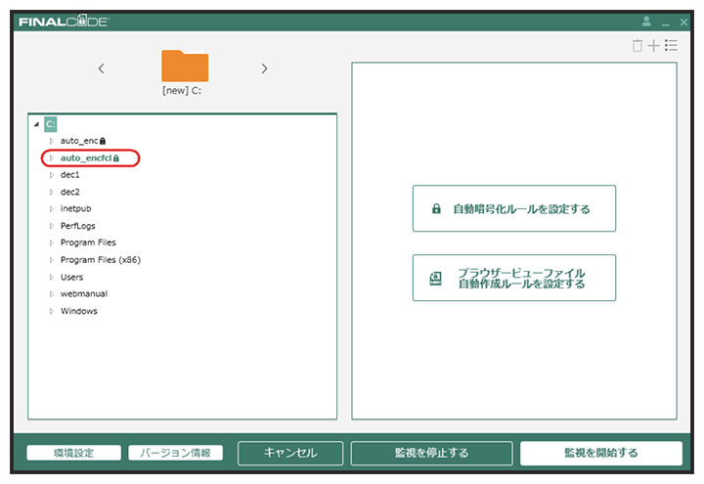Open バージョン情報 version info
This screenshot has width=704, height=484.
(x=176, y=453)
